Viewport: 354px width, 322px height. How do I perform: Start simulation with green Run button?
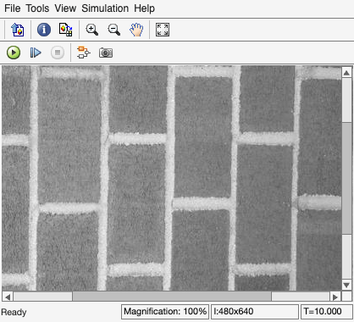[14, 53]
